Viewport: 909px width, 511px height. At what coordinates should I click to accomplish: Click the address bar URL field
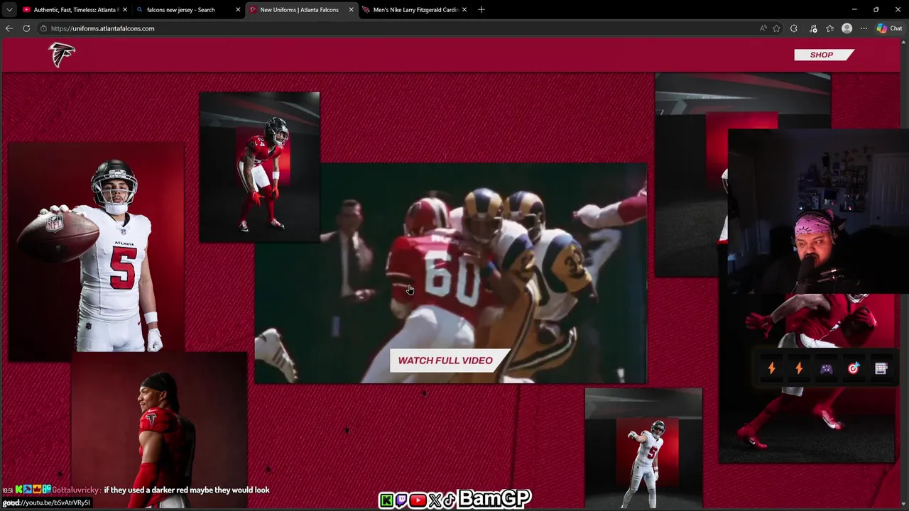click(398, 28)
